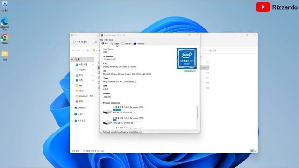Click the D: drive usage bar
Image resolution: width=299 pixels, height=168 pixels.
[128, 120]
